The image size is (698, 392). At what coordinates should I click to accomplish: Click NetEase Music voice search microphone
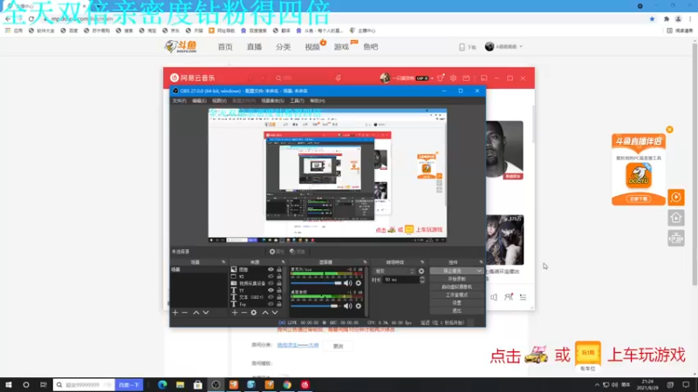point(339,78)
